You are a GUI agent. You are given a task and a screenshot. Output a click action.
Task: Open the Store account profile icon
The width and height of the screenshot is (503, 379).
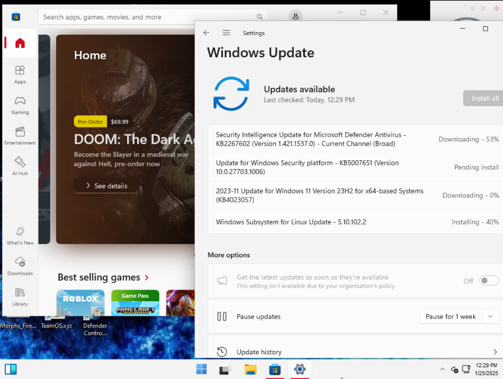295,16
